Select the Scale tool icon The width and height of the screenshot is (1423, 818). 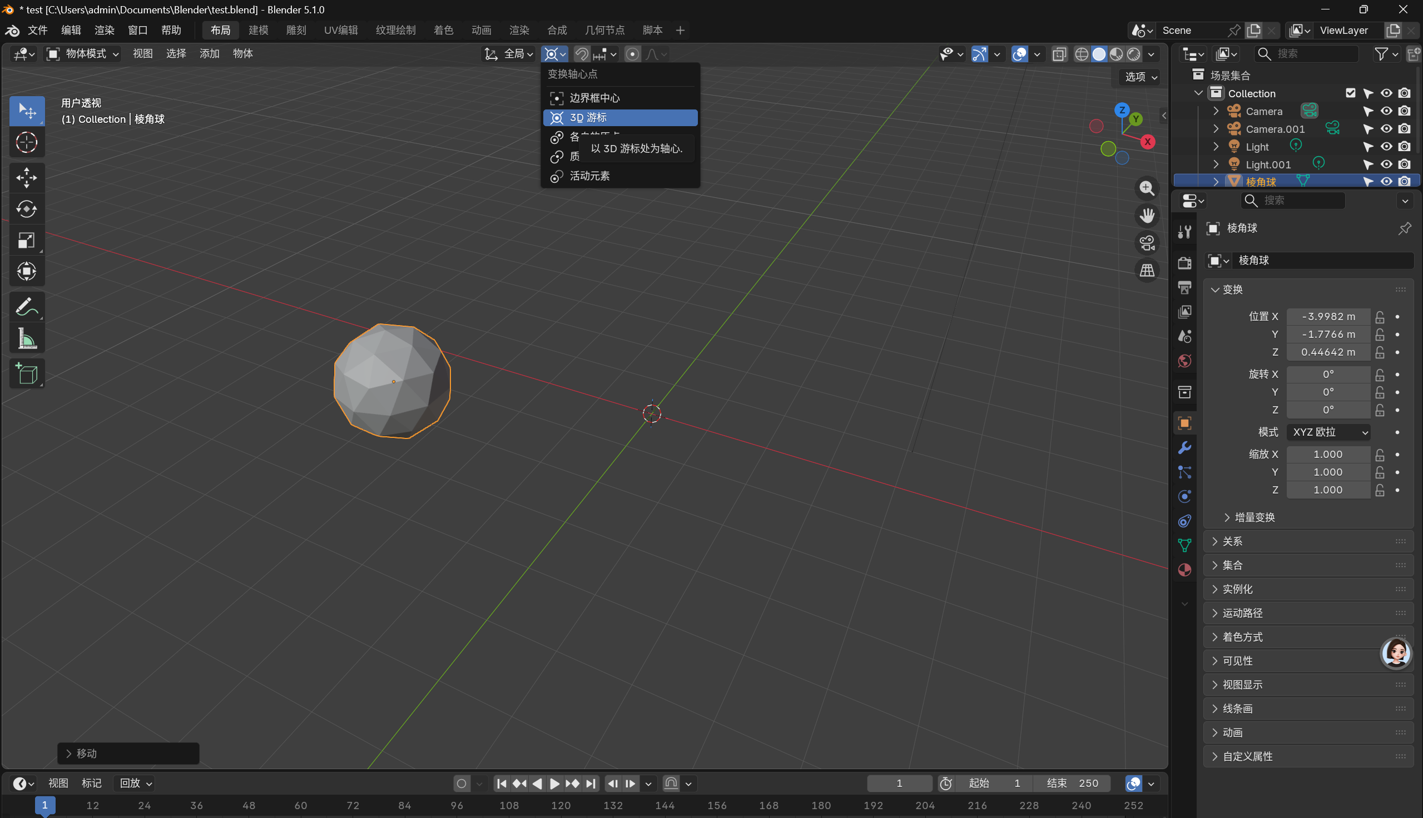click(x=27, y=241)
